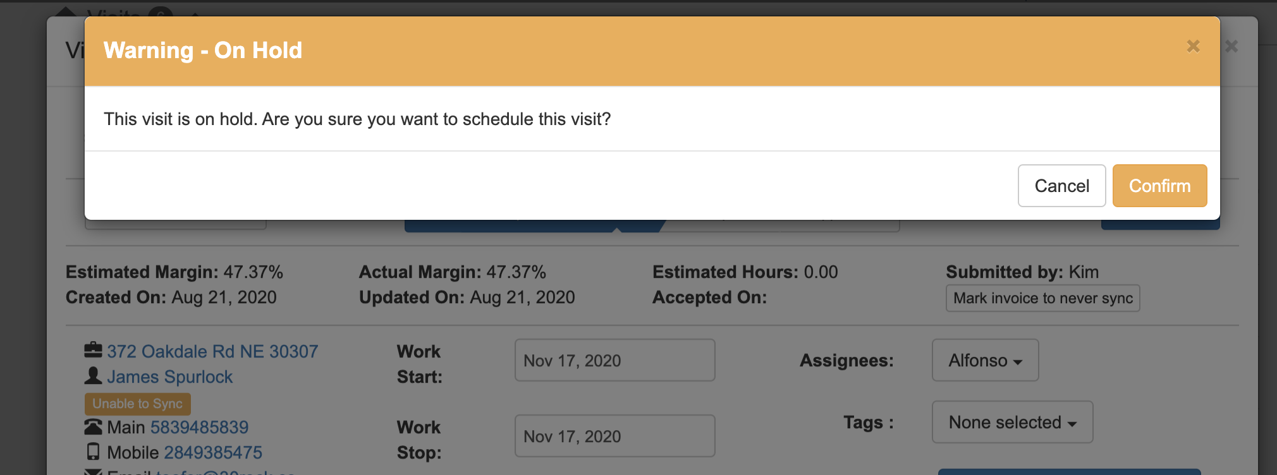
Task: Click the telephone icon next to Main
Action: click(93, 427)
